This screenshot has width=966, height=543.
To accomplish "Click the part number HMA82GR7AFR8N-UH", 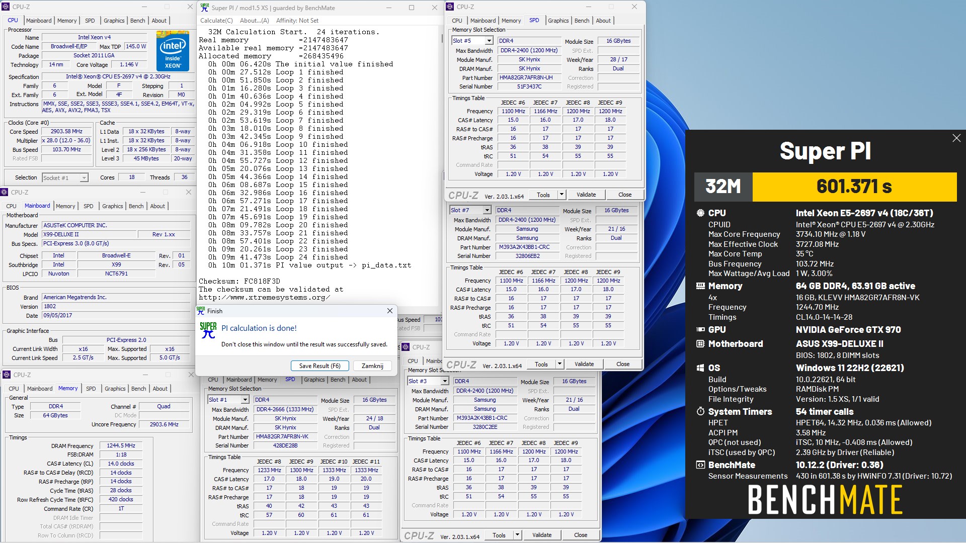I will (529, 77).
